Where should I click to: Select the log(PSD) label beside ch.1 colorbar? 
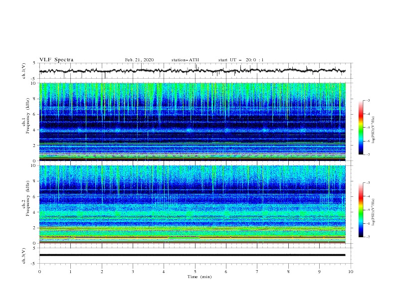373,130
